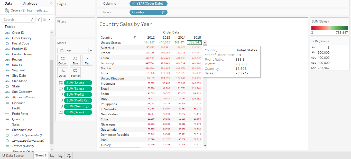Image resolution: width=351 pixels, height=159 pixels.
Task: Click the Detail button in Marks card
Action: point(63,73)
